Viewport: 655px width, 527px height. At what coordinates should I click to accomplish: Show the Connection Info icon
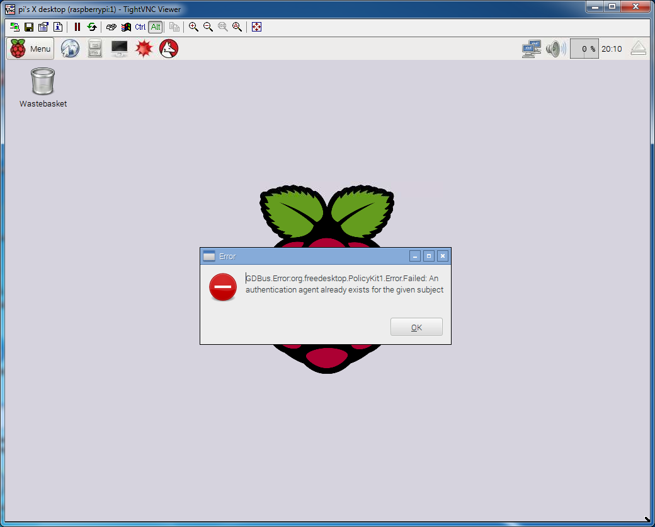[58, 27]
